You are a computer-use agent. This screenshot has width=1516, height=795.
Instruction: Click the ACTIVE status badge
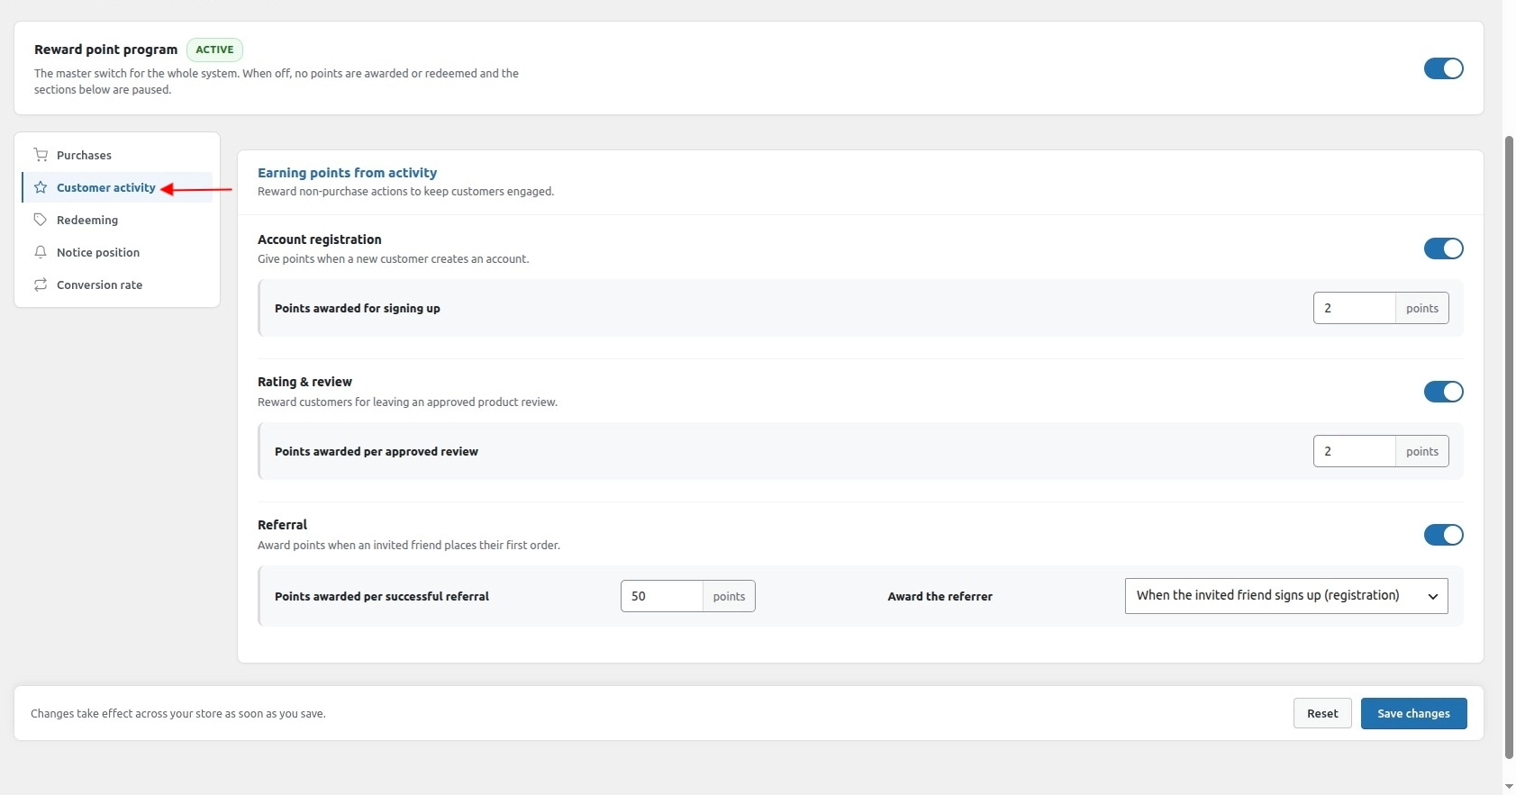(214, 50)
